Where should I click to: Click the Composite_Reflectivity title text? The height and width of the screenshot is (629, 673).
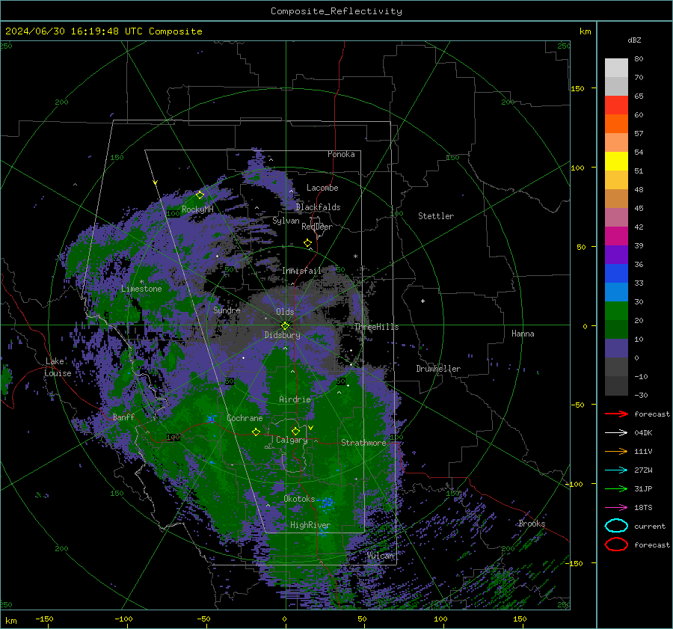point(336,11)
